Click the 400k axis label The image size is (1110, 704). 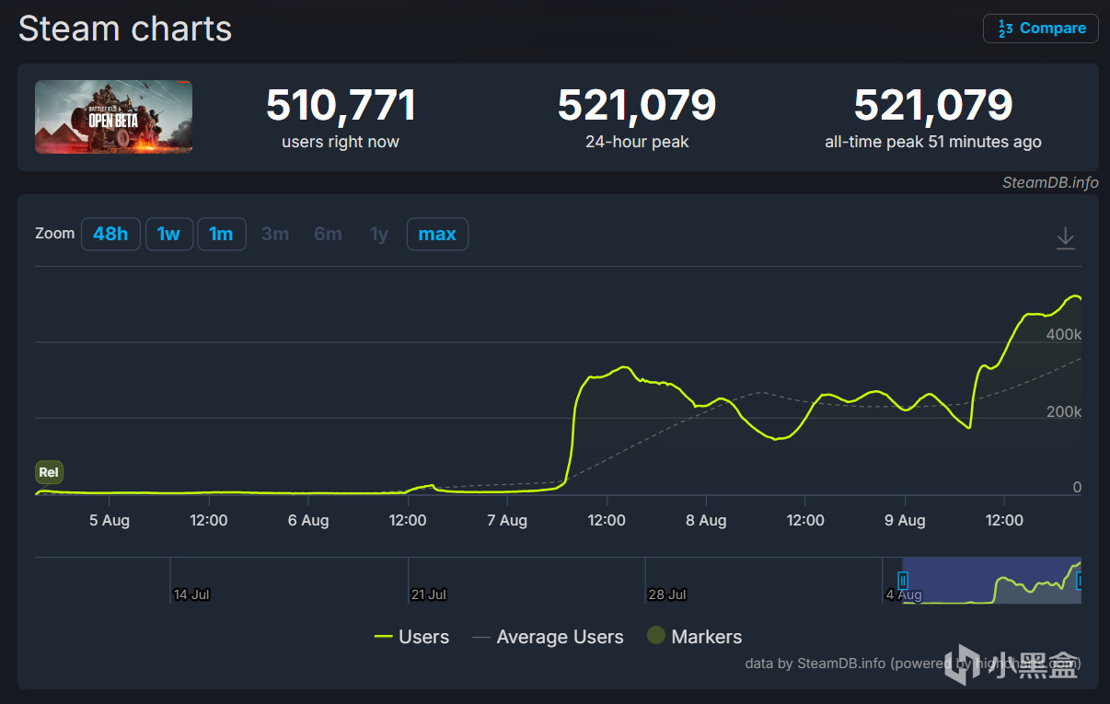(1064, 334)
